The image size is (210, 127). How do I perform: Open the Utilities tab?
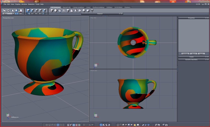click(x=109, y=7)
